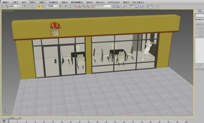
Task: Open the 动画(A) menu
Action: (x=64, y=2)
